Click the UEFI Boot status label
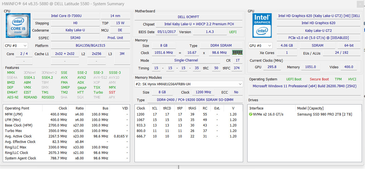The image size is (365, 169). 294,79
